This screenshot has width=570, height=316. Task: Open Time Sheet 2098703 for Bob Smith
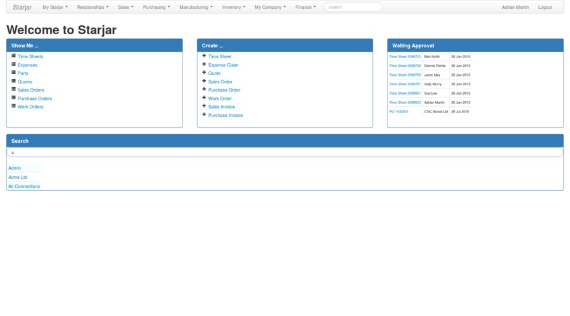pyautogui.click(x=405, y=56)
